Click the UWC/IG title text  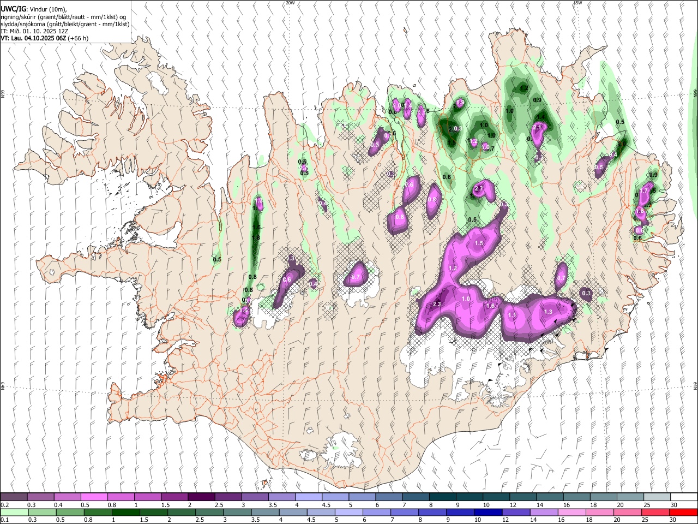tap(13, 8)
